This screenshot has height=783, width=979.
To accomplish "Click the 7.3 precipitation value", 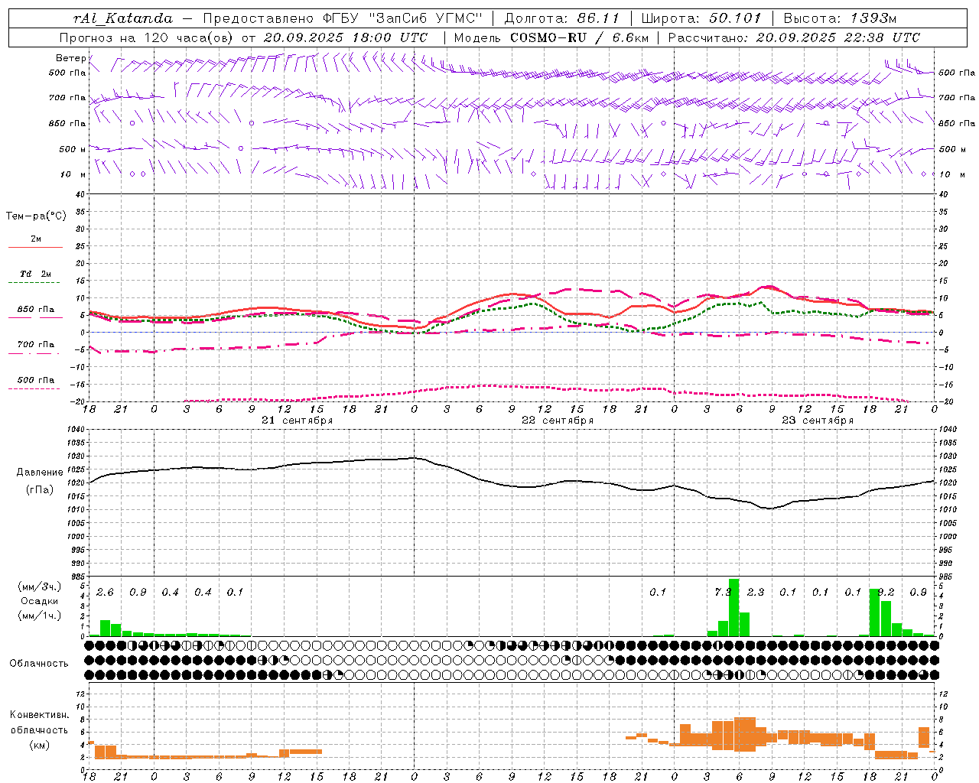I will (723, 593).
